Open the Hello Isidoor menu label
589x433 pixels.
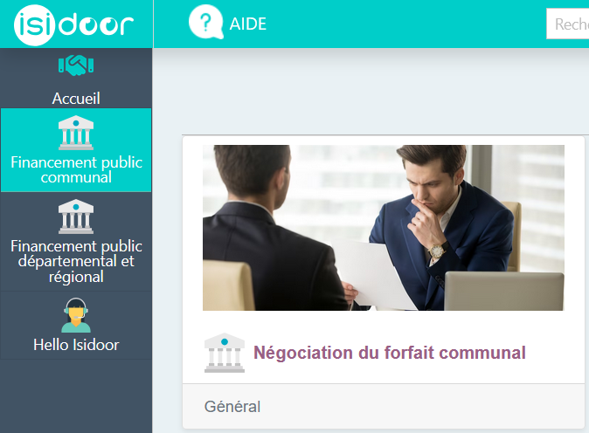coord(76,345)
